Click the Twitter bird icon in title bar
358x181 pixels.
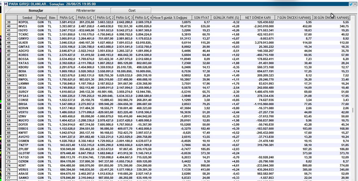351,4
